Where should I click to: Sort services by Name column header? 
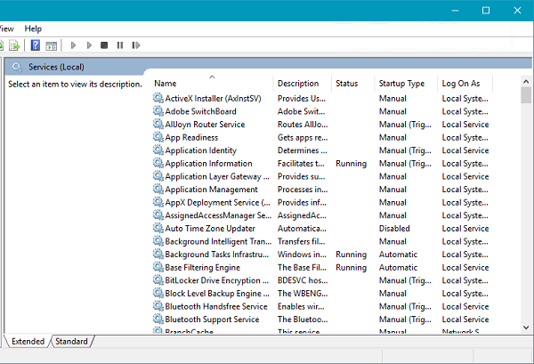(210, 84)
